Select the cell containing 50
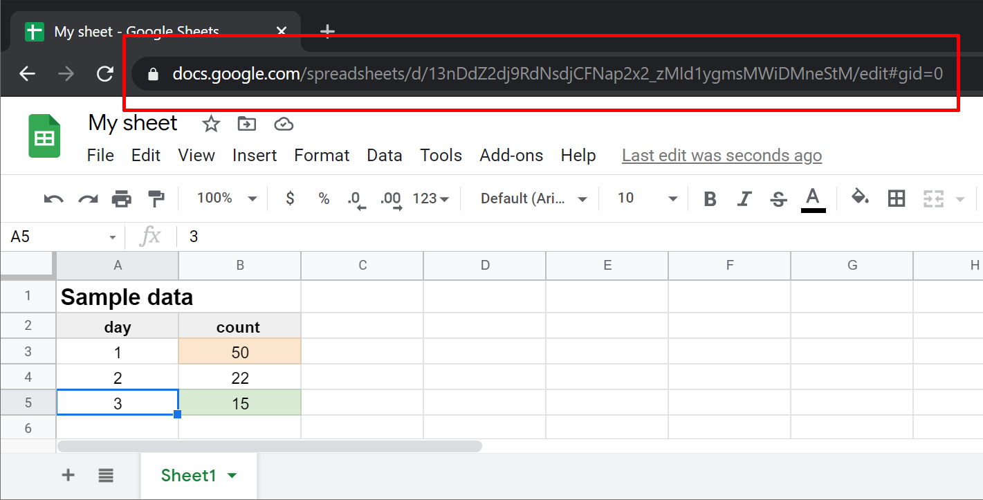 240,352
